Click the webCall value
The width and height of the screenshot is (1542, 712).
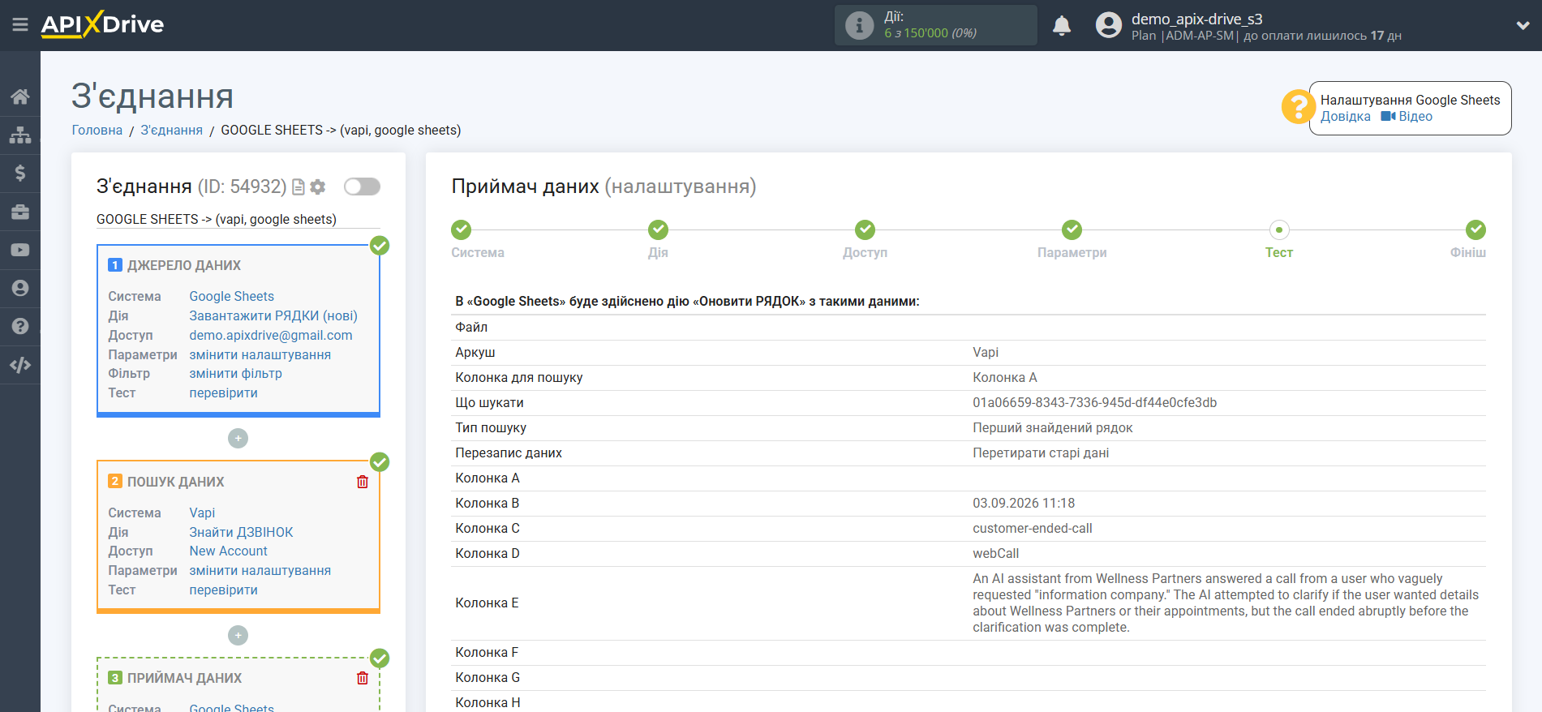coord(995,553)
